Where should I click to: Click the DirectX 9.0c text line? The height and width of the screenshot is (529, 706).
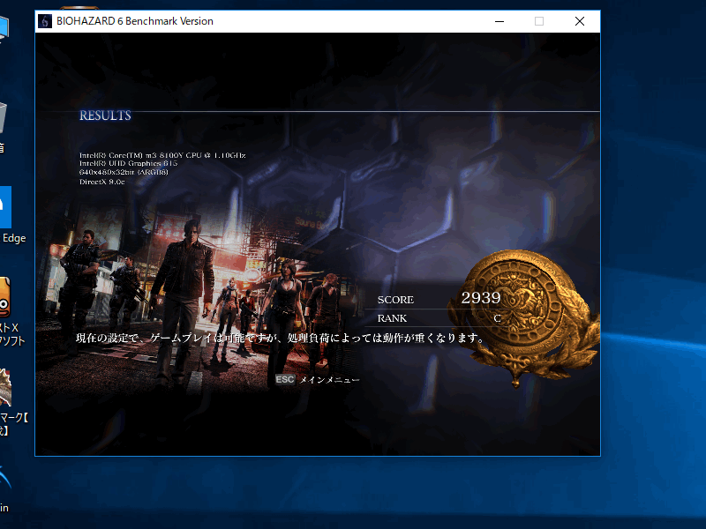(x=102, y=182)
